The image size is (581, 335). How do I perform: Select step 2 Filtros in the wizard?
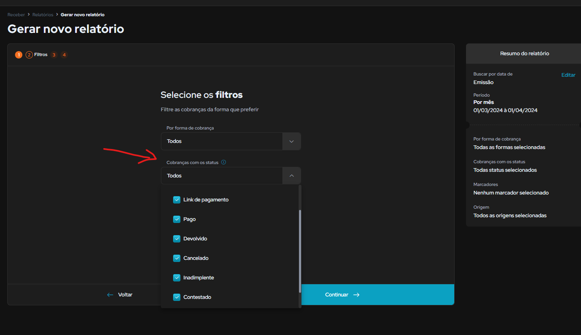coord(37,55)
